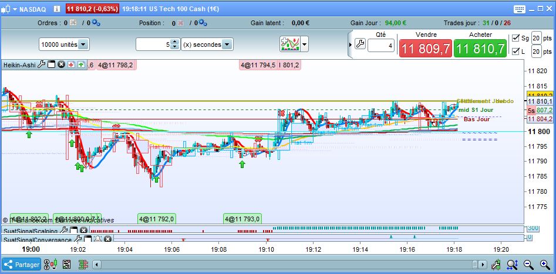Screen dimensions: 556x274
Task: Click the Position close X icon
Action: coord(180,23)
